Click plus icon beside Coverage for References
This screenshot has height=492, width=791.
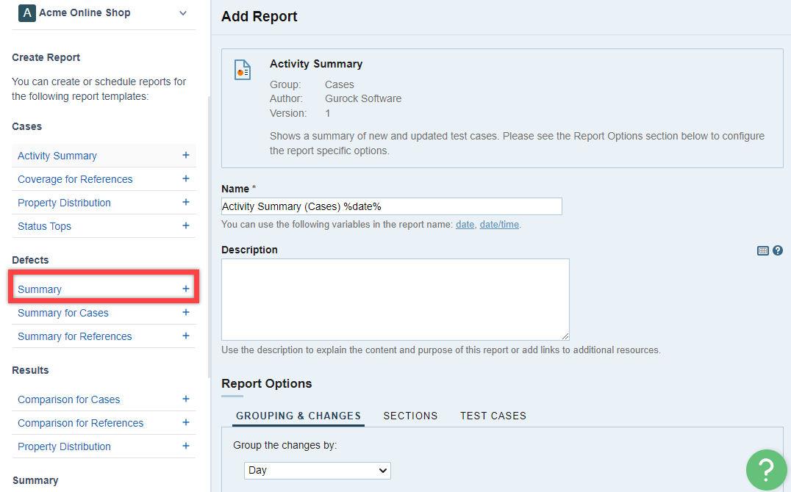[x=186, y=179]
